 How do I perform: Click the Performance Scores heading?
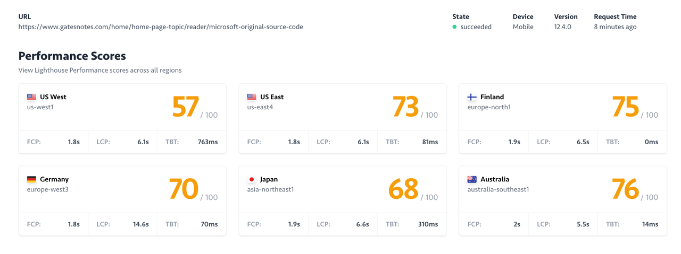72,56
